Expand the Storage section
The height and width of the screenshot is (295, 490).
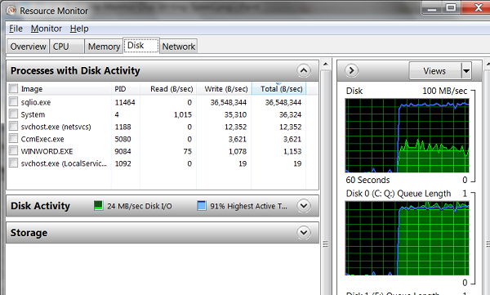click(304, 232)
